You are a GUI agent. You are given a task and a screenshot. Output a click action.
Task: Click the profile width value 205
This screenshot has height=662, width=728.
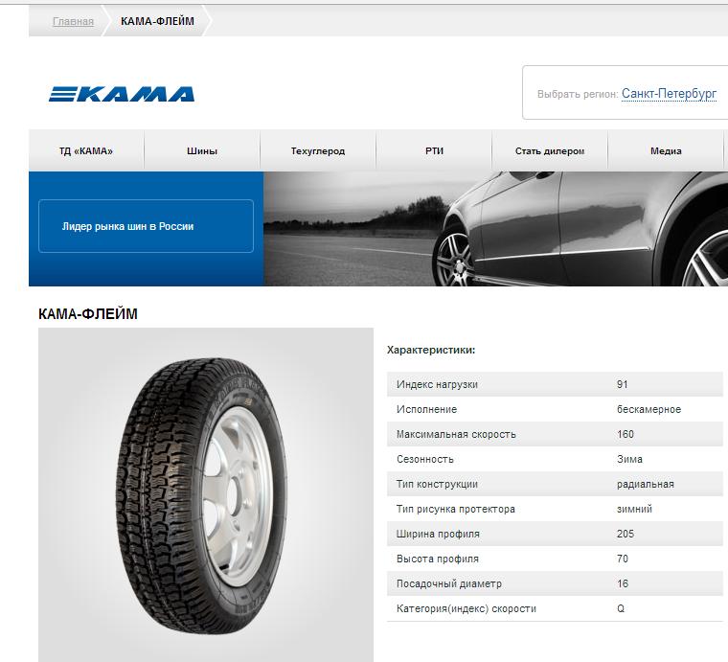625,534
